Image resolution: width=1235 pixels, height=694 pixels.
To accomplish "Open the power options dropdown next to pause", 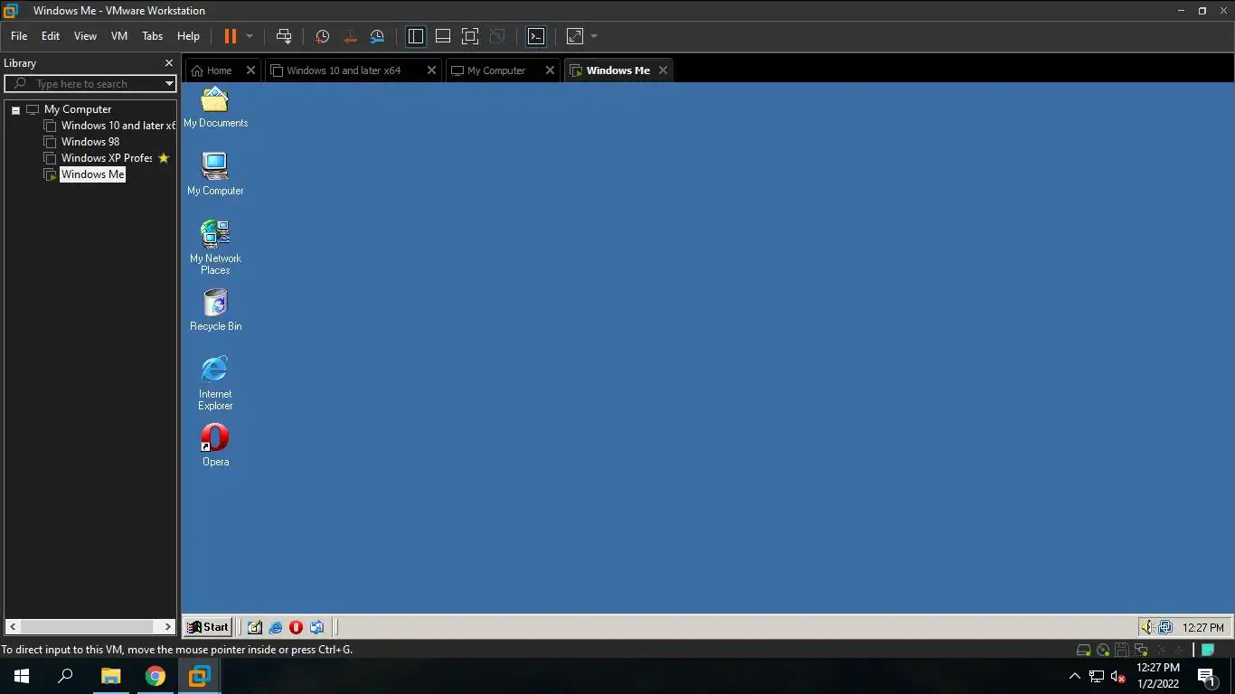I will coord(250,36).
